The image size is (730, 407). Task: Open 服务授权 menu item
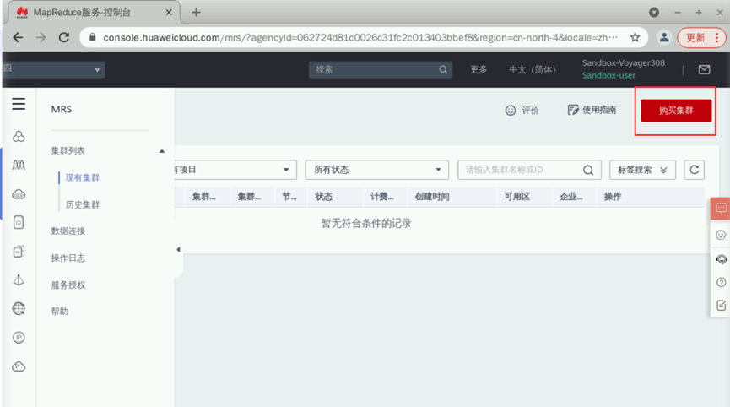[x=68, y=285]
